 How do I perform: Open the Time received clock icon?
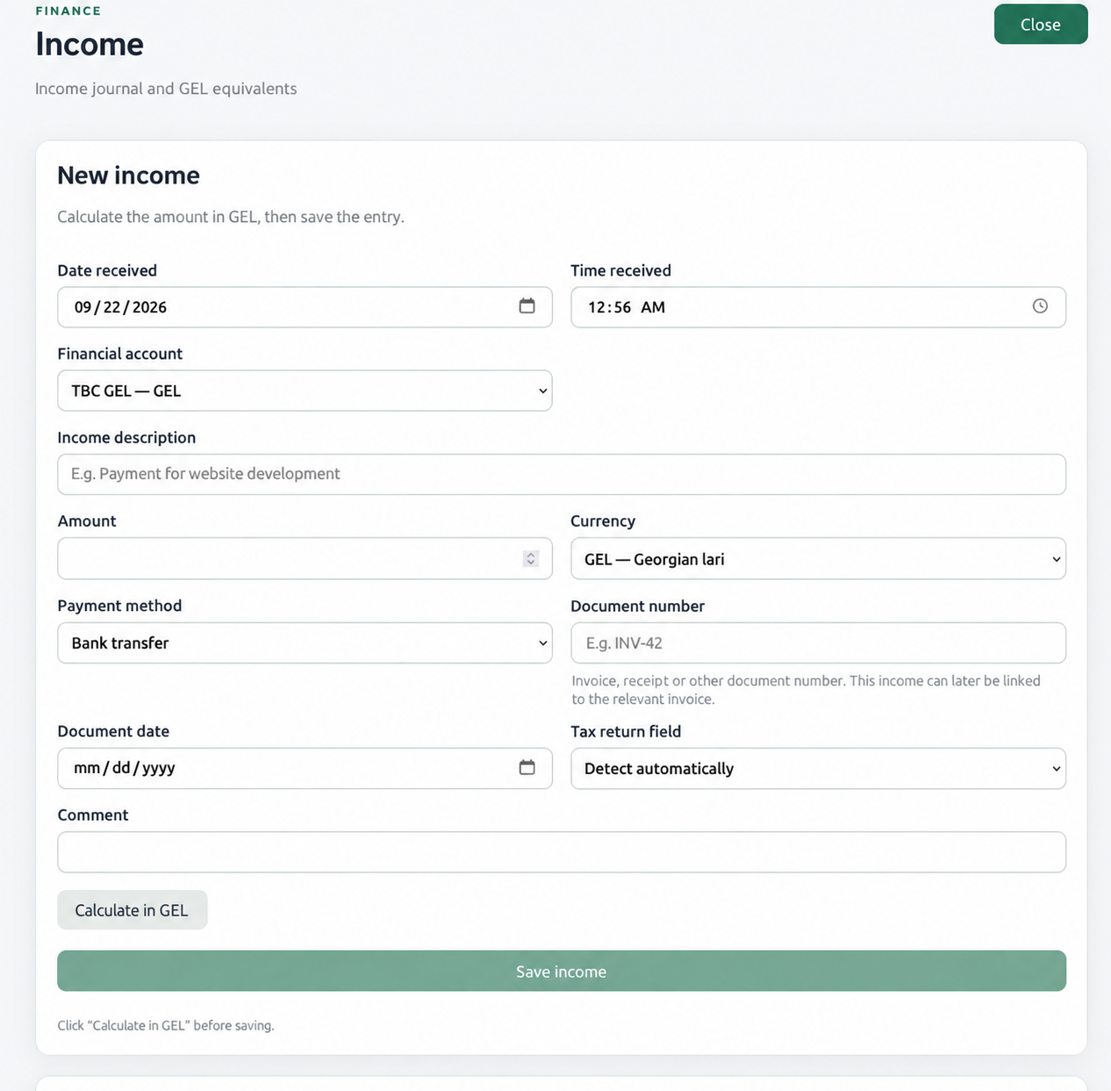coord(1040,306)
